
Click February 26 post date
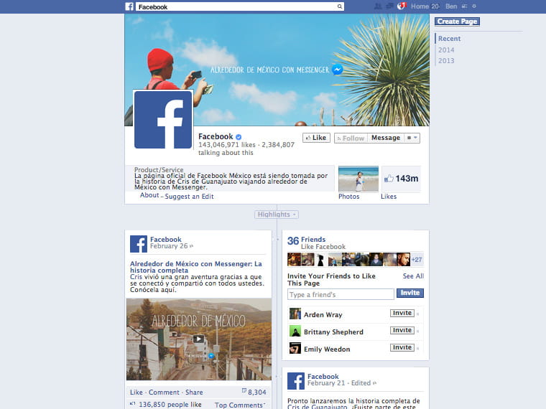point(169,246)
